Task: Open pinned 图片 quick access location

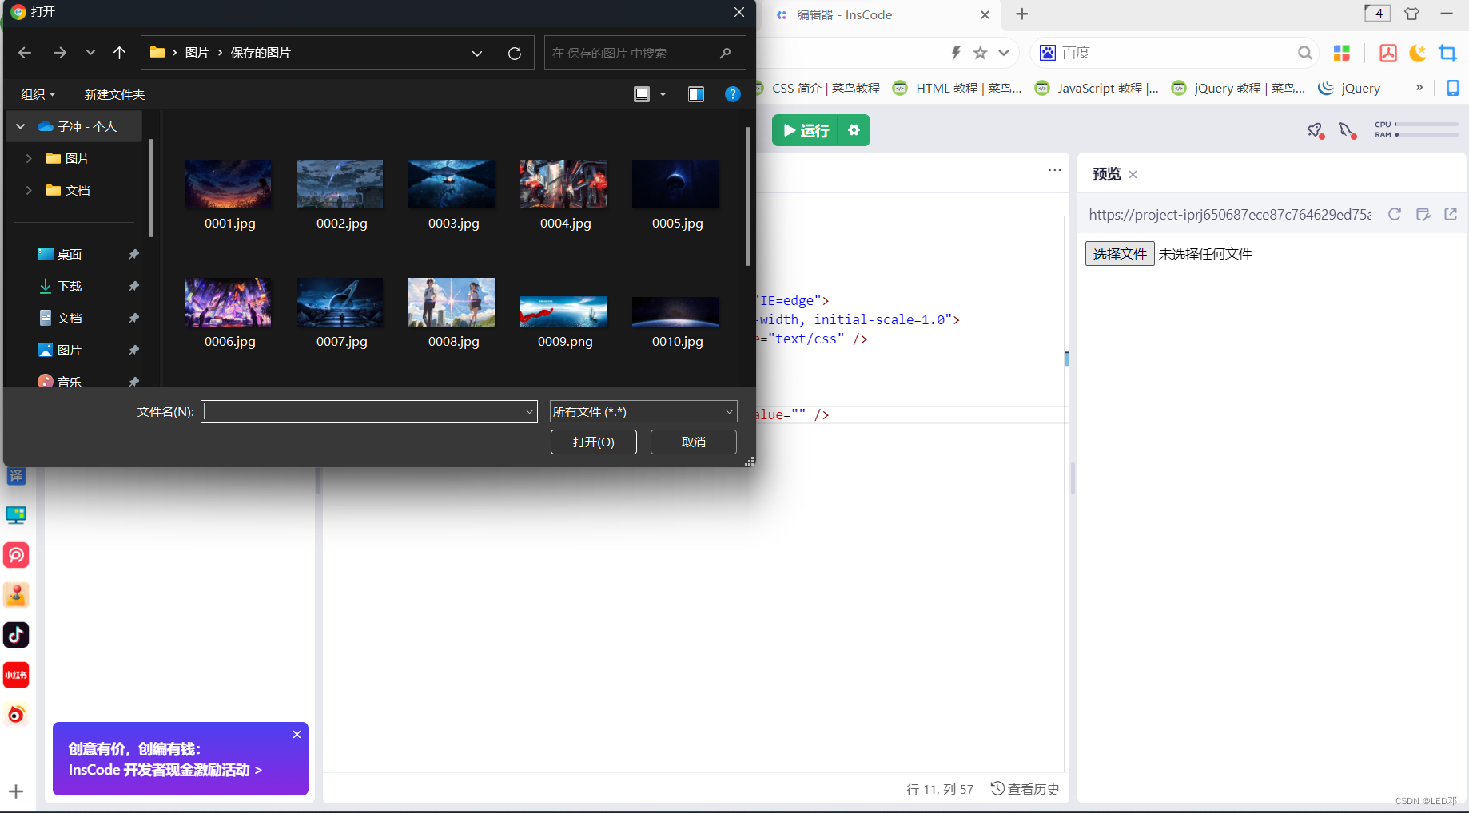Action: (70, 350)
